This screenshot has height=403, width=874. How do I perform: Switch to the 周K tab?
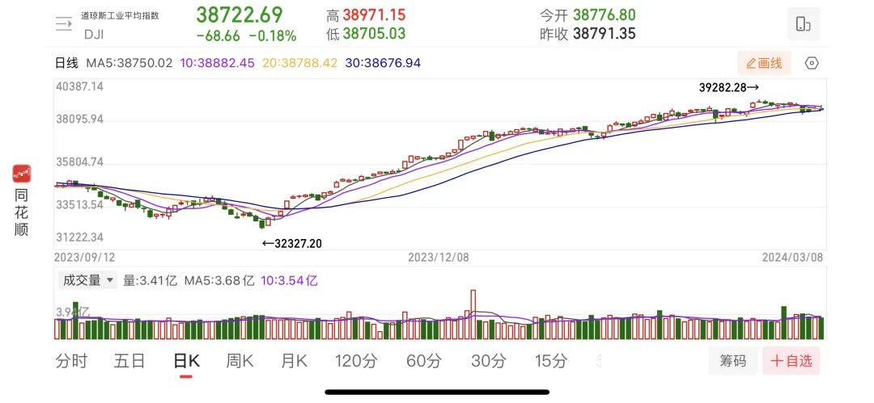pos(240,361)
